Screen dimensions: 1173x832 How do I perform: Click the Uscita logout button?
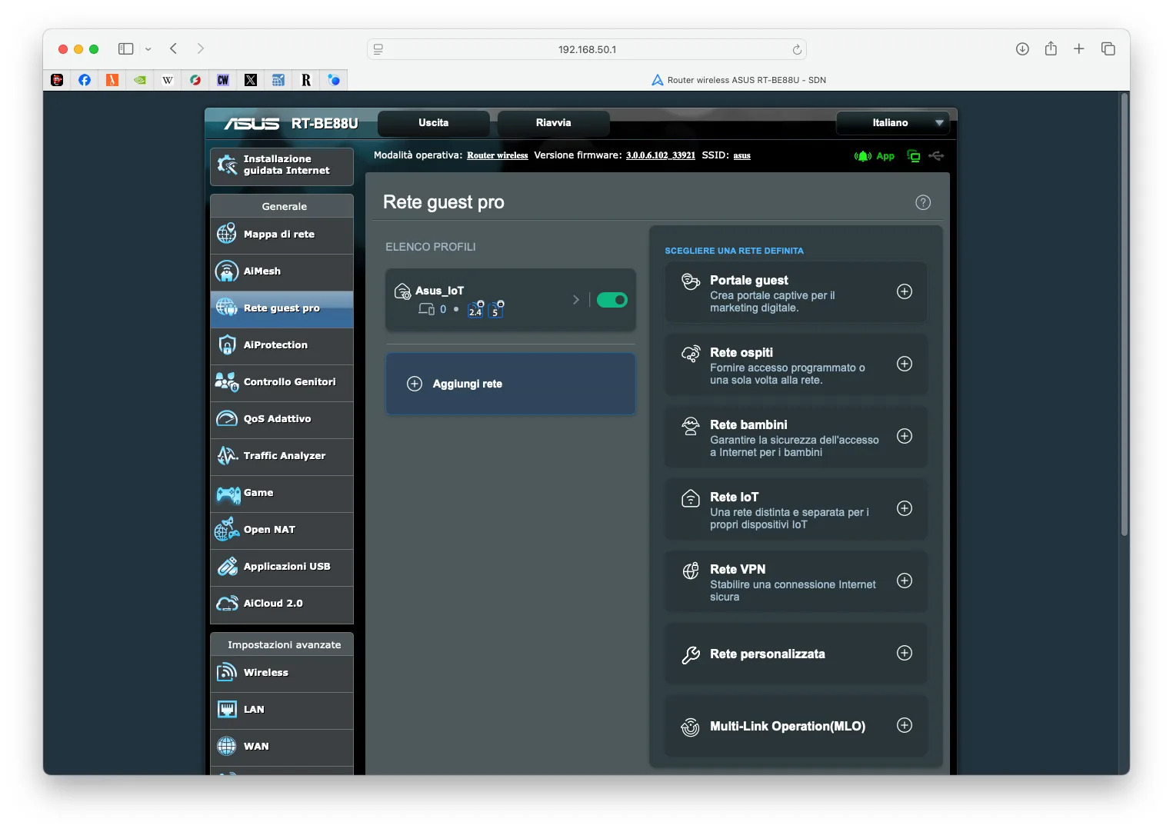pyautogui.click(x=434, y=123)
